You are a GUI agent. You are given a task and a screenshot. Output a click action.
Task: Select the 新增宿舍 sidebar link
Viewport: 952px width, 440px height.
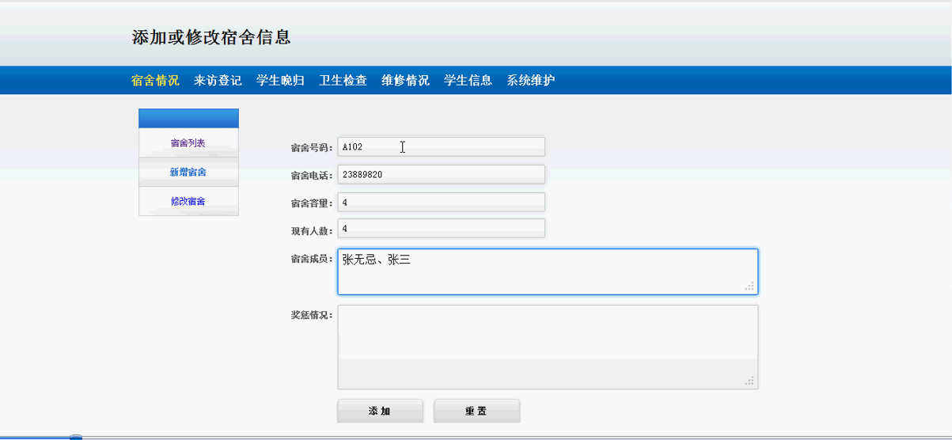click(188, 173)
